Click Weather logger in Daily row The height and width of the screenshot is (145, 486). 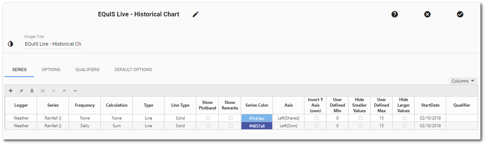pyautogui.click(x=21, y=126)
